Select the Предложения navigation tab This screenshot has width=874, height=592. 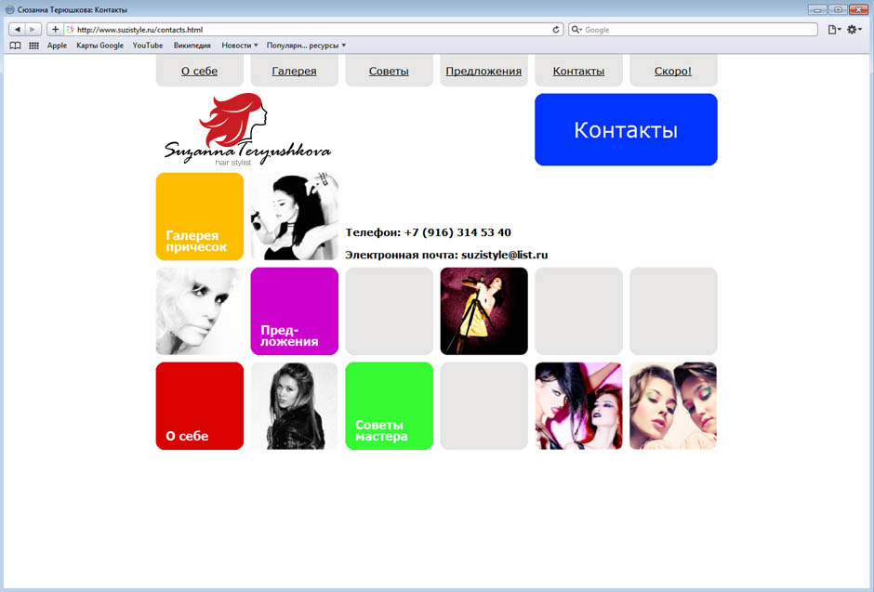(483, 71)
